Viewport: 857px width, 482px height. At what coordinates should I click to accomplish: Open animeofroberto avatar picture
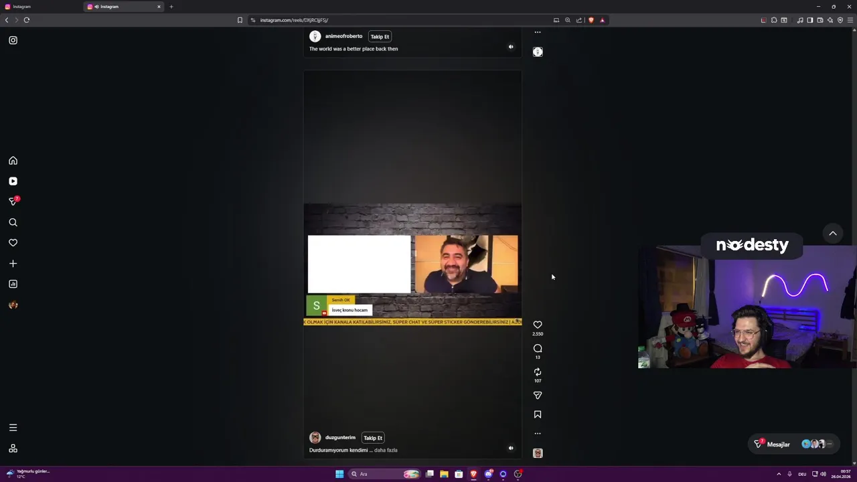pos(315,36)
